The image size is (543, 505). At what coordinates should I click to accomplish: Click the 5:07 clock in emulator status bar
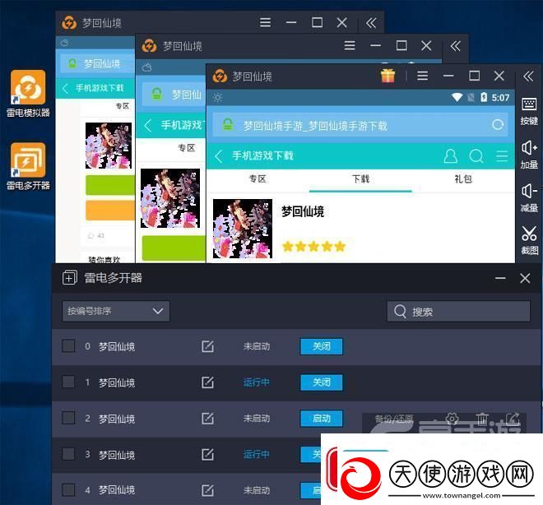pyautogui.click(x=500, y=98)
